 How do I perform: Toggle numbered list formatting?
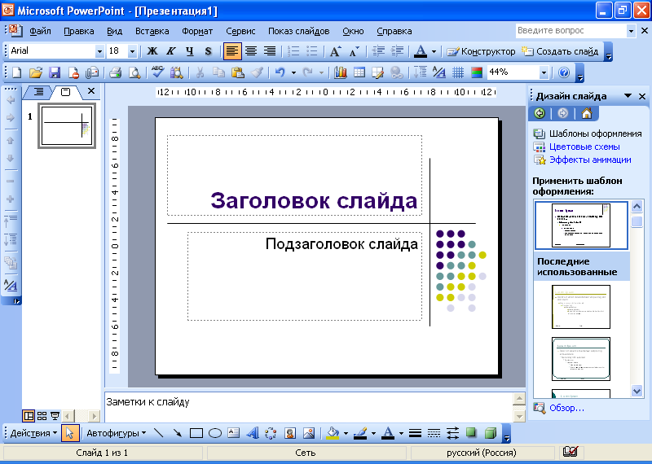[293, 51]
